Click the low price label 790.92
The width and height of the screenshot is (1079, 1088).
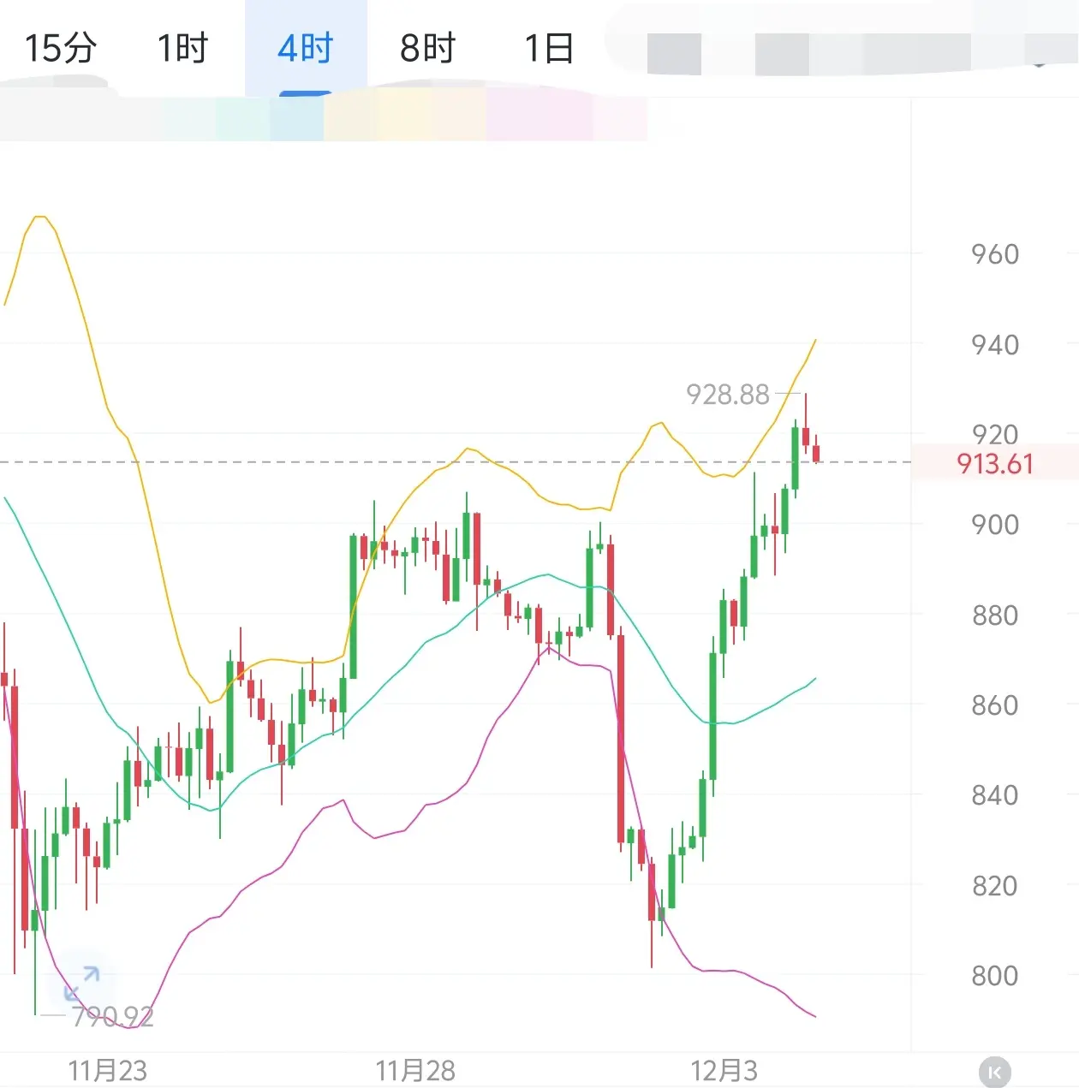tap(112, 1016)
